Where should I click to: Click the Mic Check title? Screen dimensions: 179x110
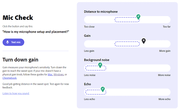click(18, 18)
